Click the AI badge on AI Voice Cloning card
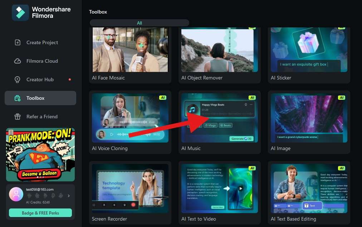The width and height of the screenshot is (362, 227). click(x=163, y=98)
